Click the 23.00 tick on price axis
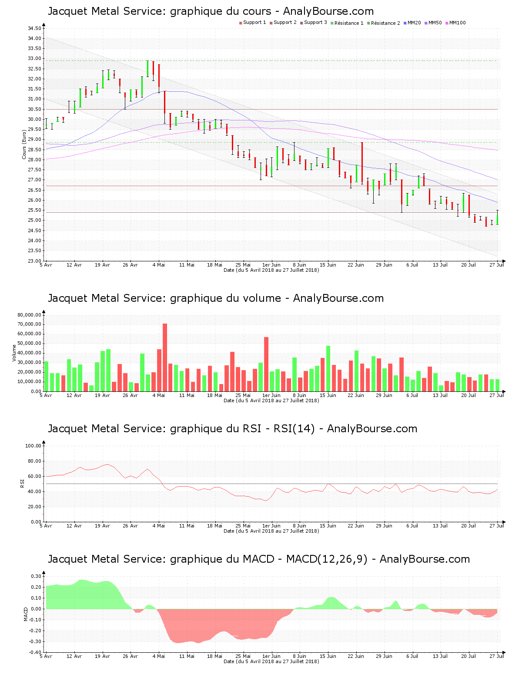Screen dimensions: 522x674 point(34,261)
